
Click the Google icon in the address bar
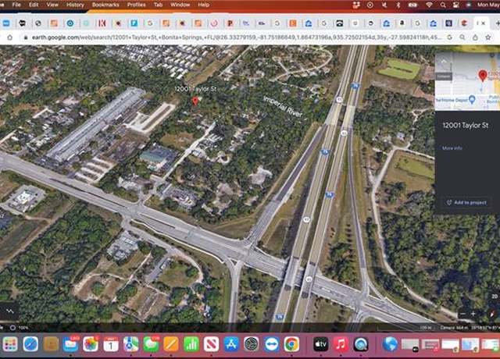click(450, 37)
